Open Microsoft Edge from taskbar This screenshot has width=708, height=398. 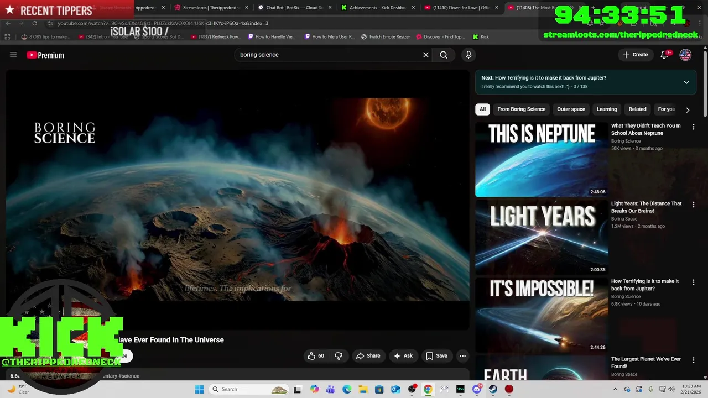[347, 389]
